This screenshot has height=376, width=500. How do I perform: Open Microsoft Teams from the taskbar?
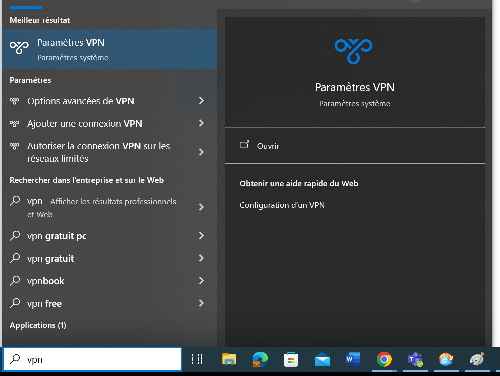[415, 359]
